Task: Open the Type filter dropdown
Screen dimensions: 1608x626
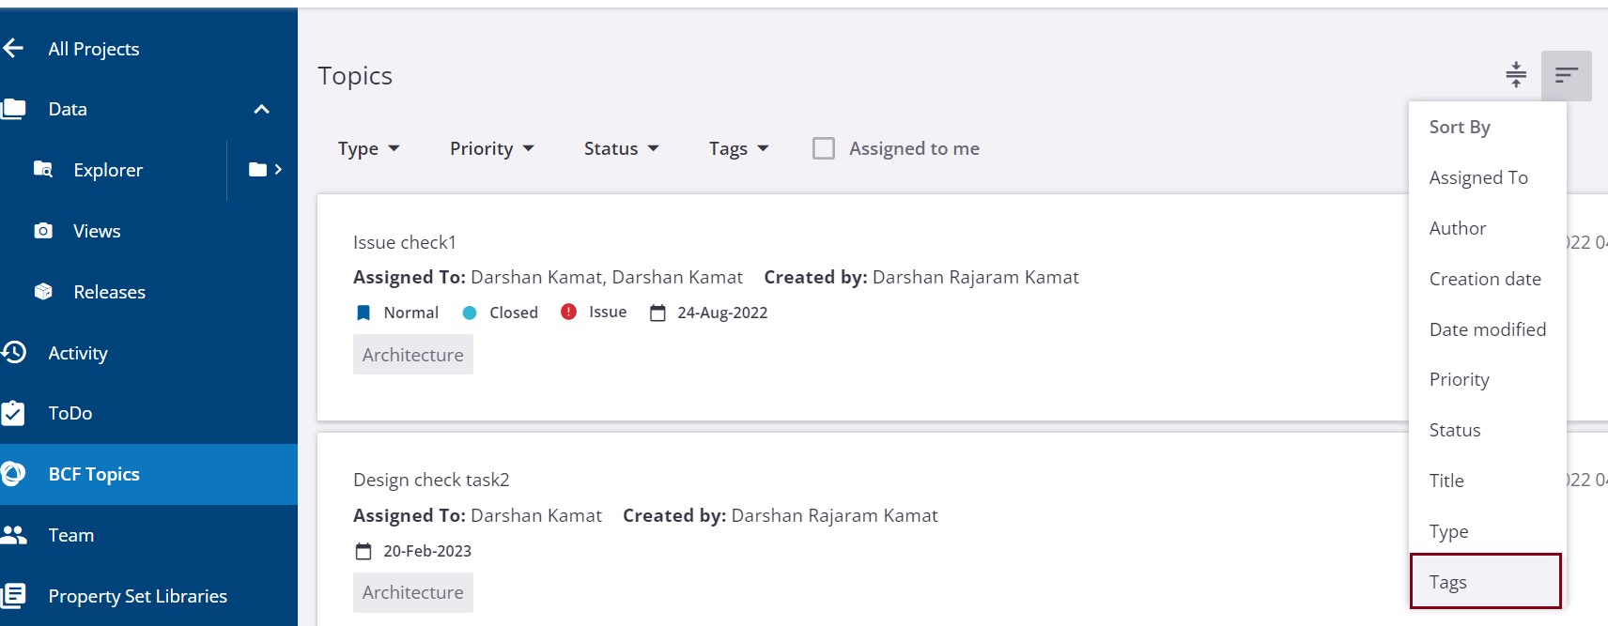Action: [368, 148]
